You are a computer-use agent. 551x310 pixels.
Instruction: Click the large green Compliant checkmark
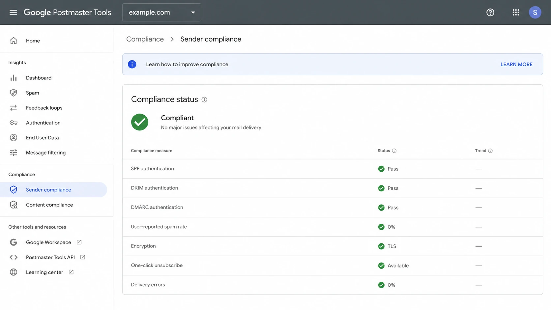coord(140,122)
